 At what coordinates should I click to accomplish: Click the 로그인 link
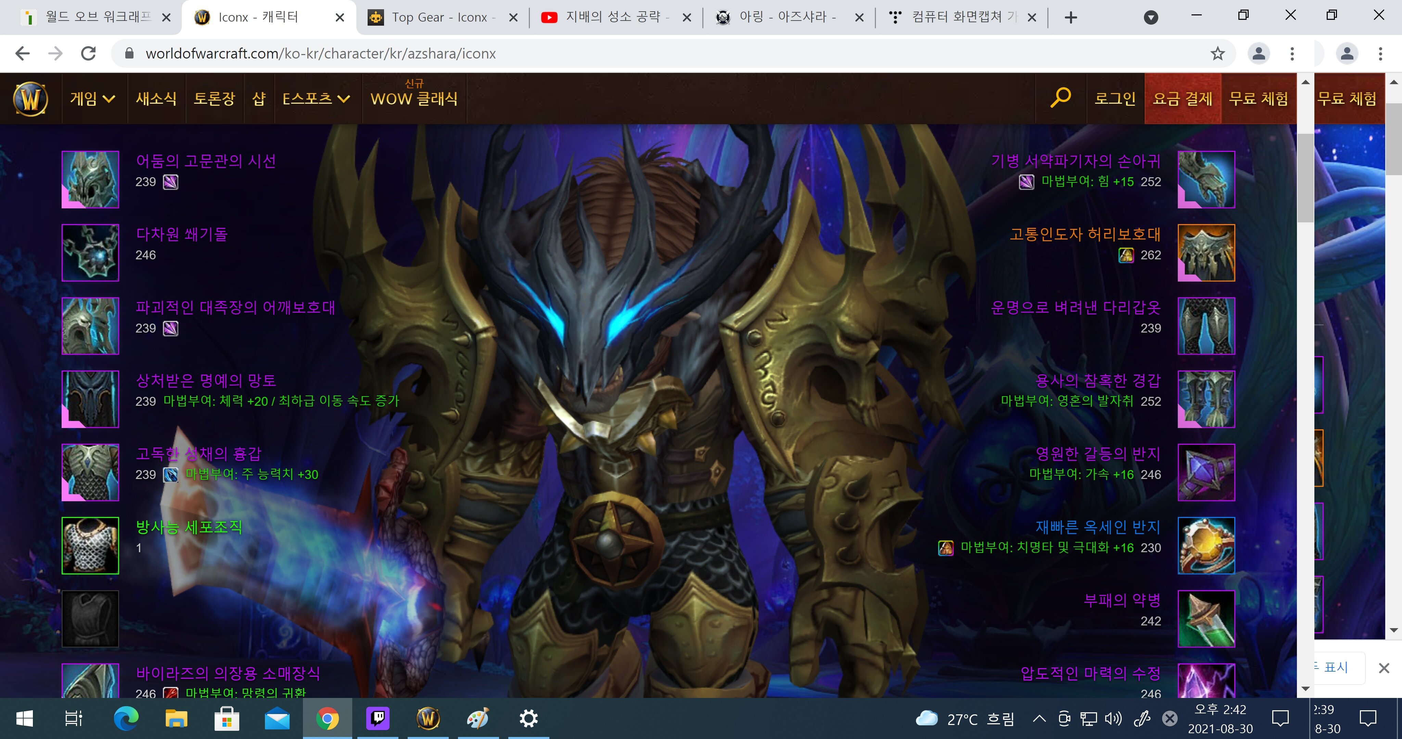pos(1114,99)
